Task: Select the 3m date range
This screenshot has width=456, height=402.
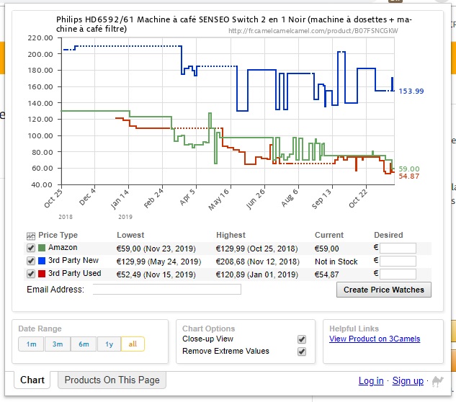Action: tap(58, 344)
